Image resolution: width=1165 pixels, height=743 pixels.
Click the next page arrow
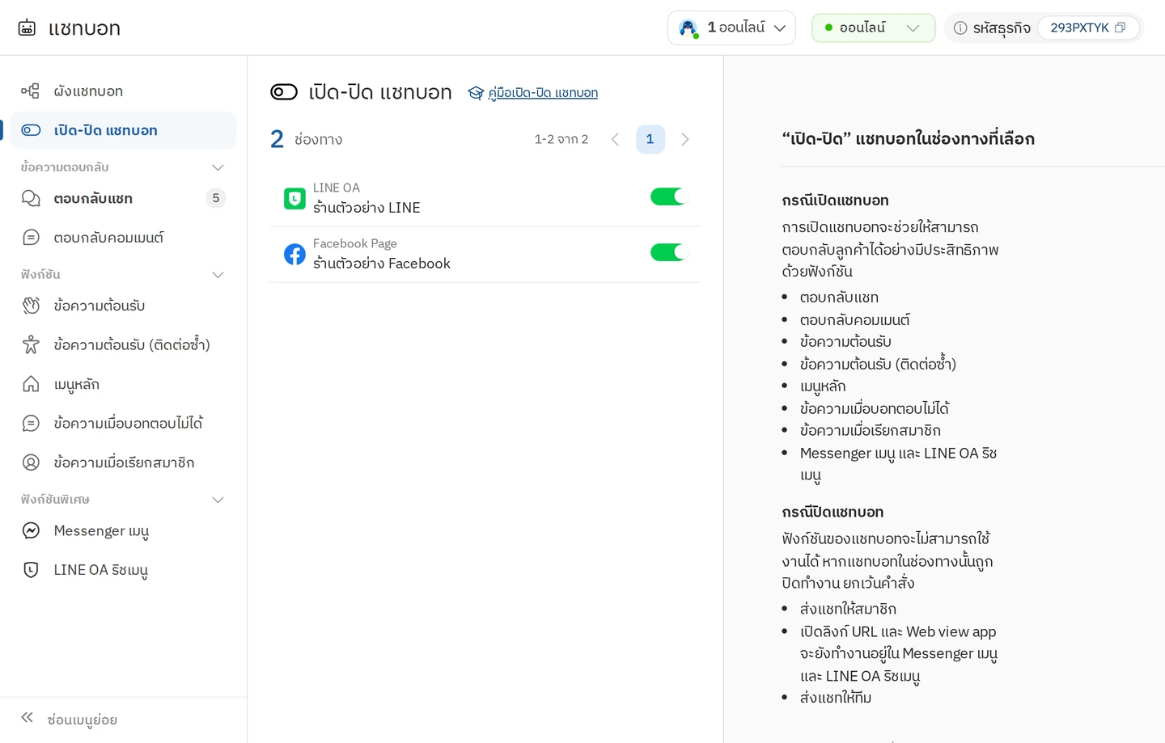coord(685,139)
